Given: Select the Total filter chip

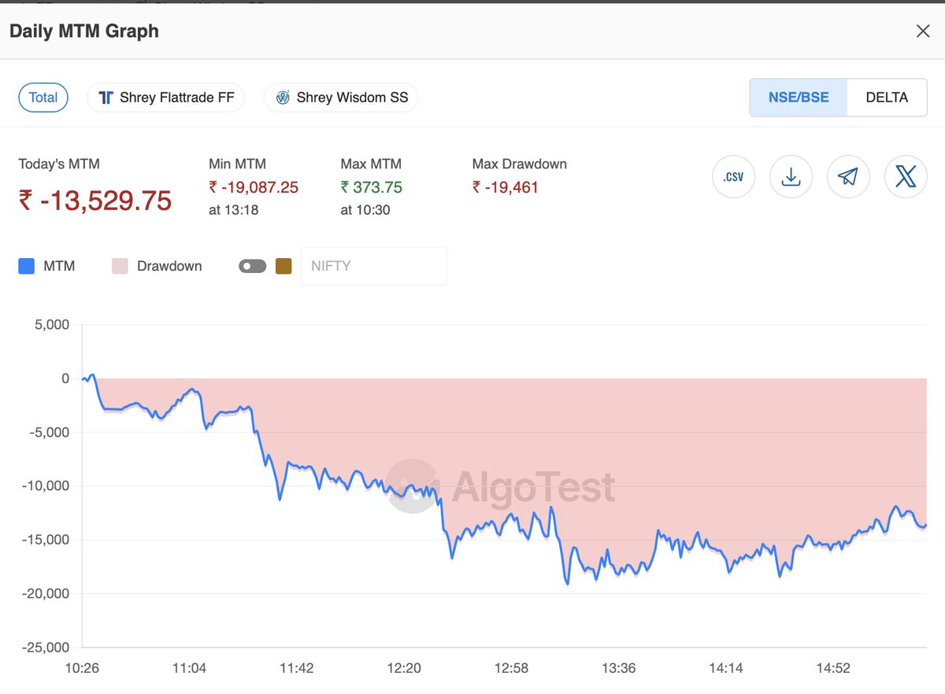Looking at the screenshot, I should (43, 98).
